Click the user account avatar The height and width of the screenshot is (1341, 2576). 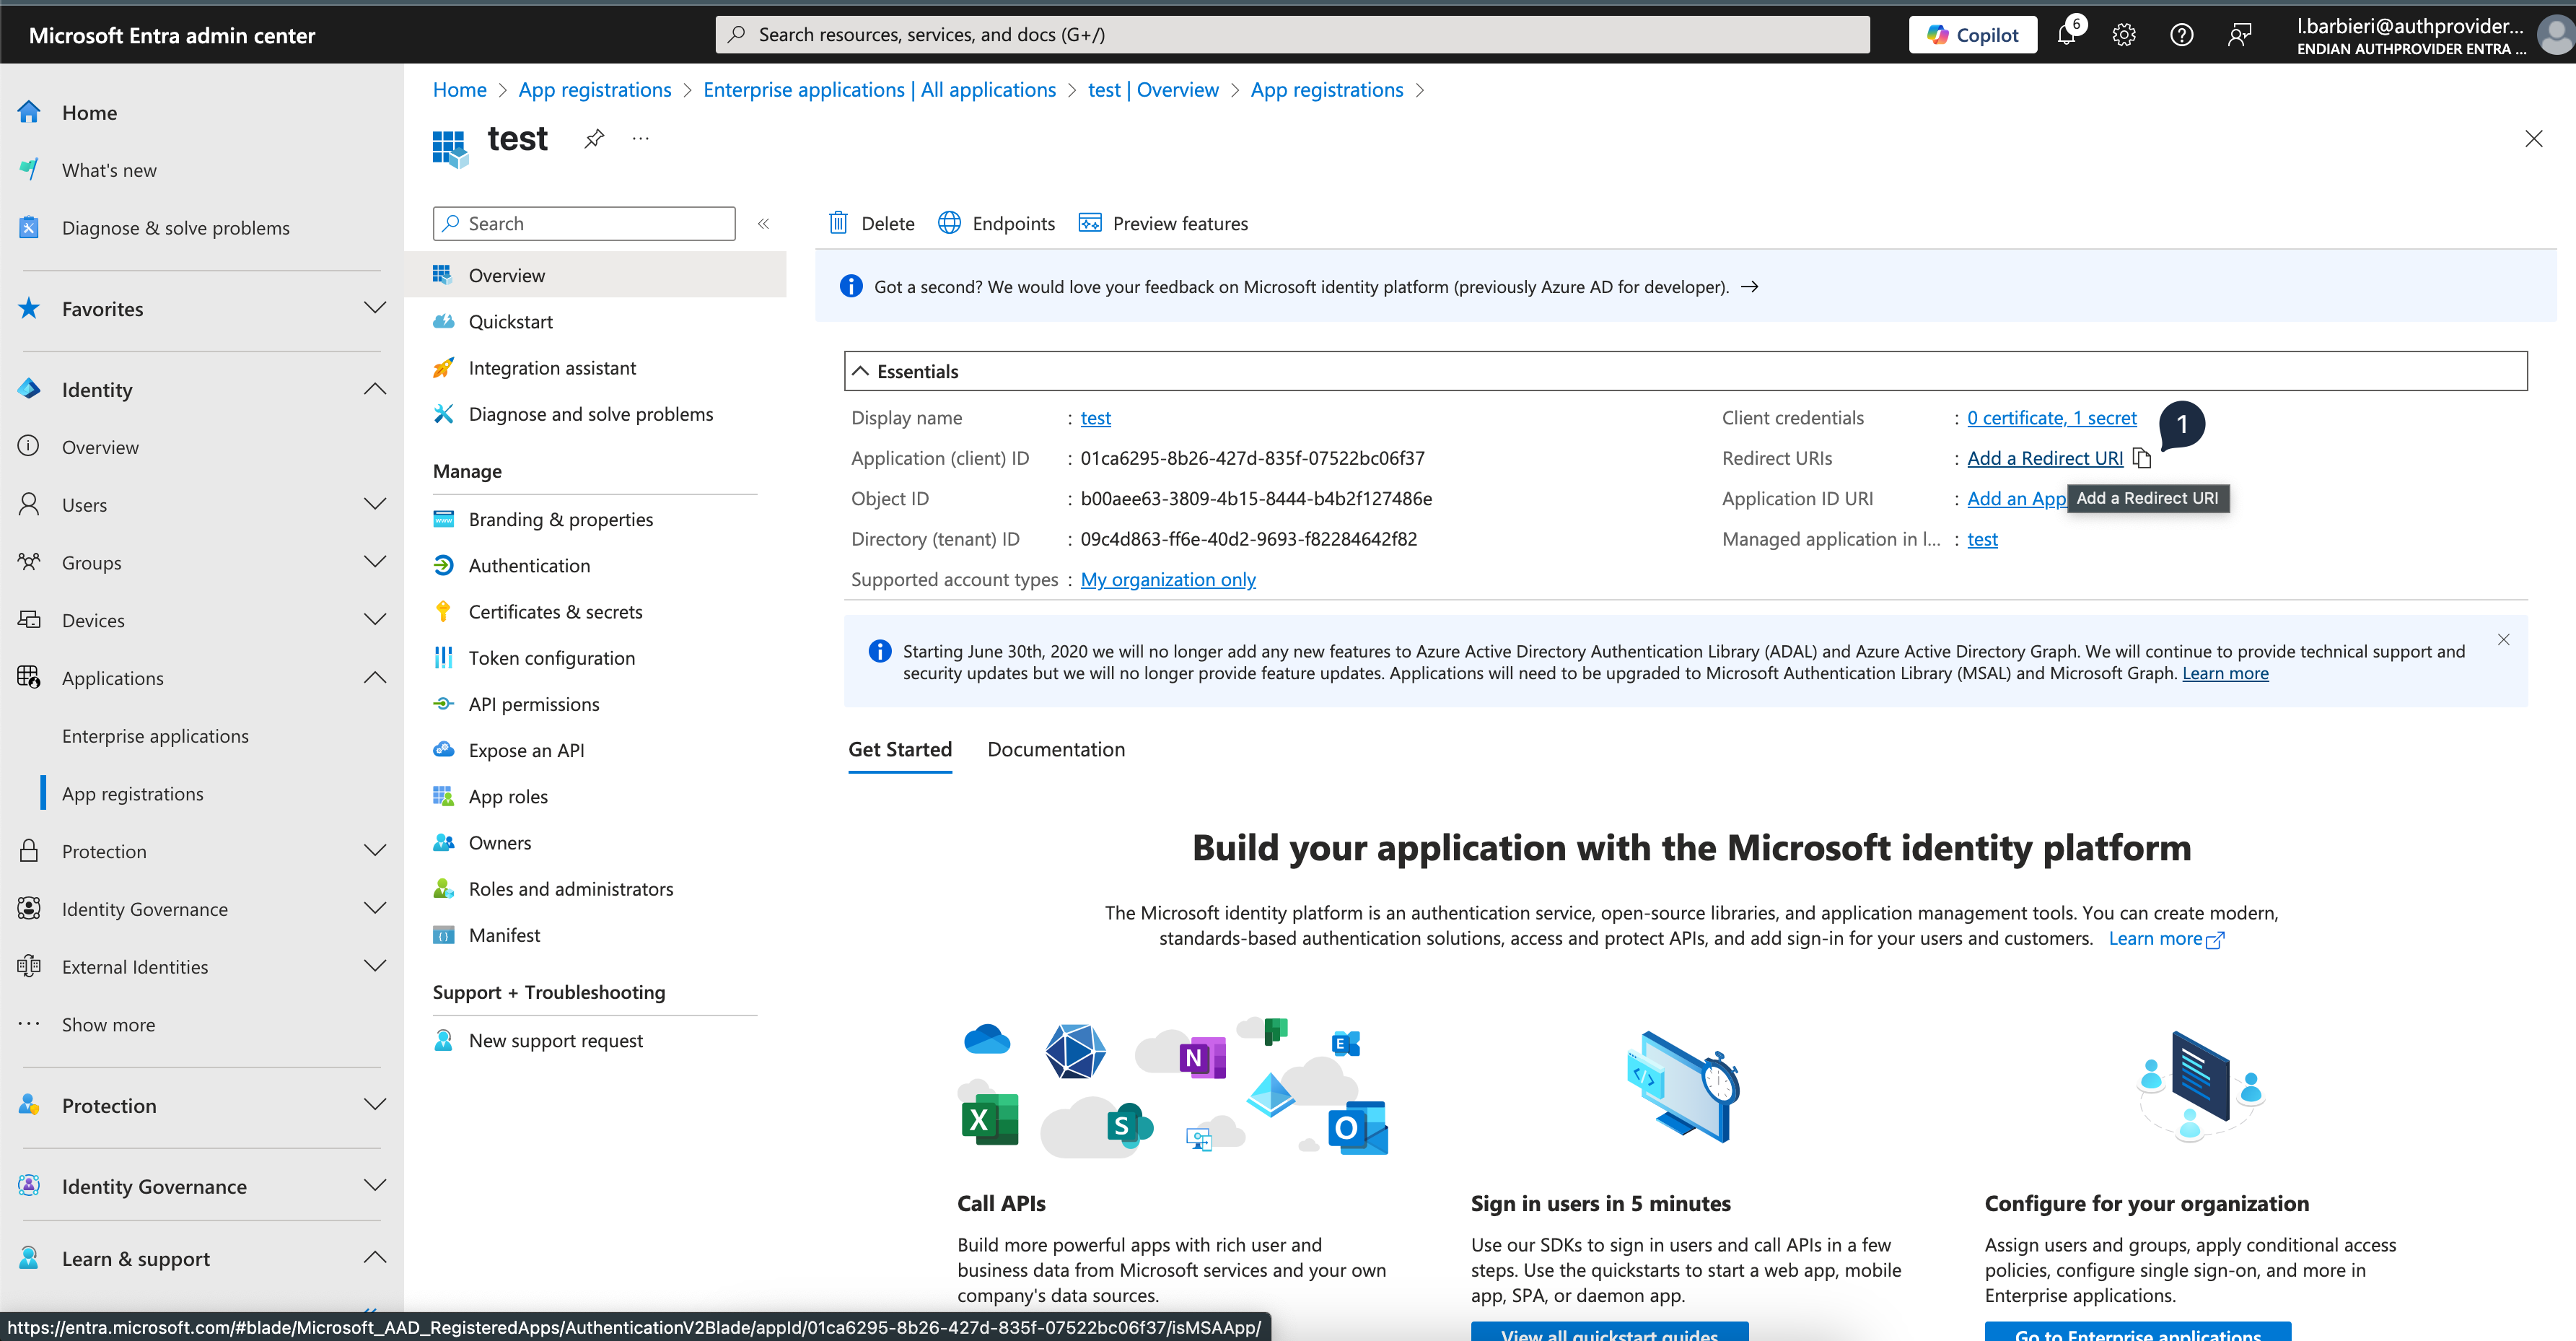pyautogui.click(x=2555, y=35)
